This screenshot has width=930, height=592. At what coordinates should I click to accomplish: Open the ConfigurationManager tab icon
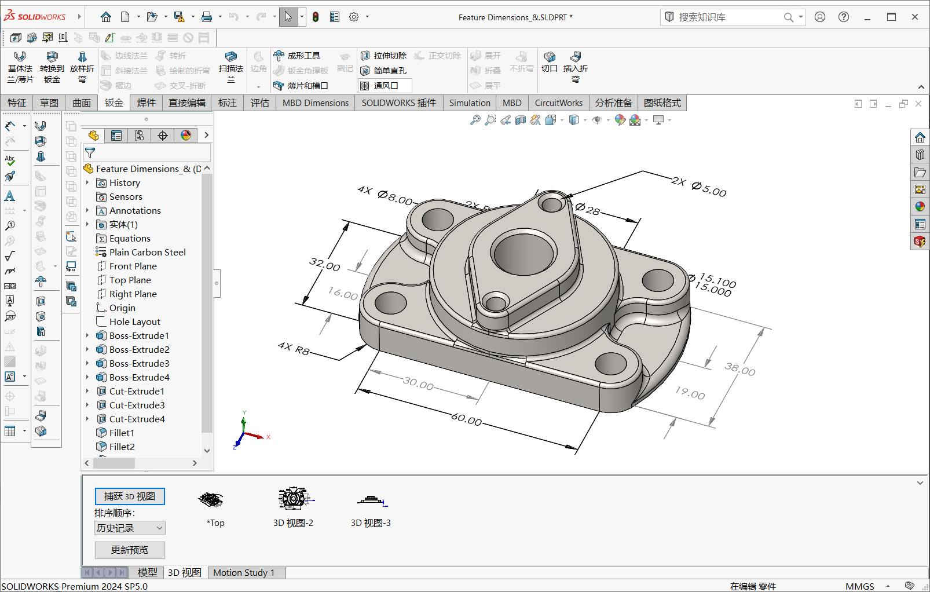pyautogui.click(x=140, y=136)
